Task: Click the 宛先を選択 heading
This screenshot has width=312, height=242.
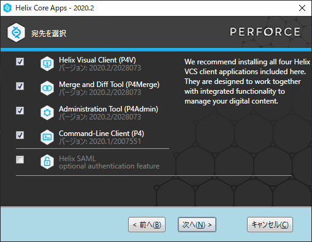Action: coord(48,34)
